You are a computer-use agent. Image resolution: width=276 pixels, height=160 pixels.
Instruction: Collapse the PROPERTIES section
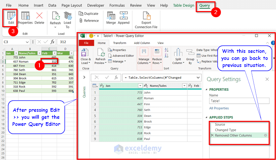pyautogui.click(x=207, y=89)
